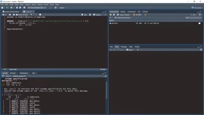The width and height of the screenshot is (204, 115).
Task: Refresh the current plot
Action: tap(201, 50)
